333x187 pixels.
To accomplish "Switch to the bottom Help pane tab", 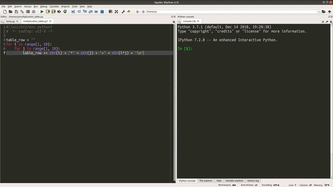I will pos(219,181).
